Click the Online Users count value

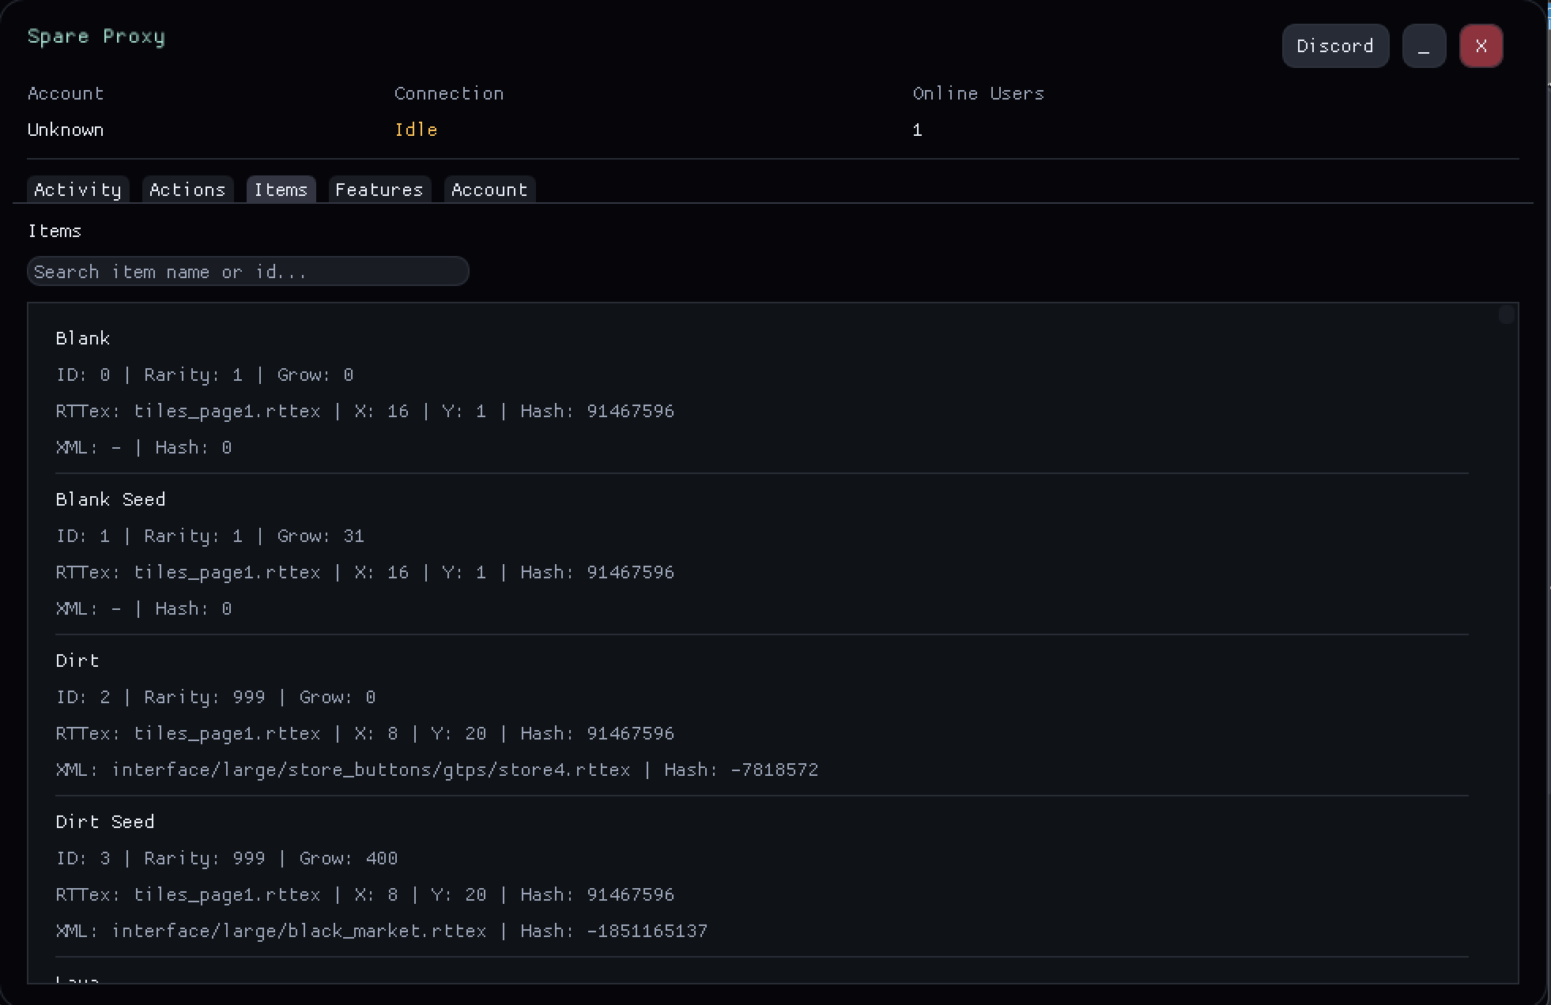point(917,130)
